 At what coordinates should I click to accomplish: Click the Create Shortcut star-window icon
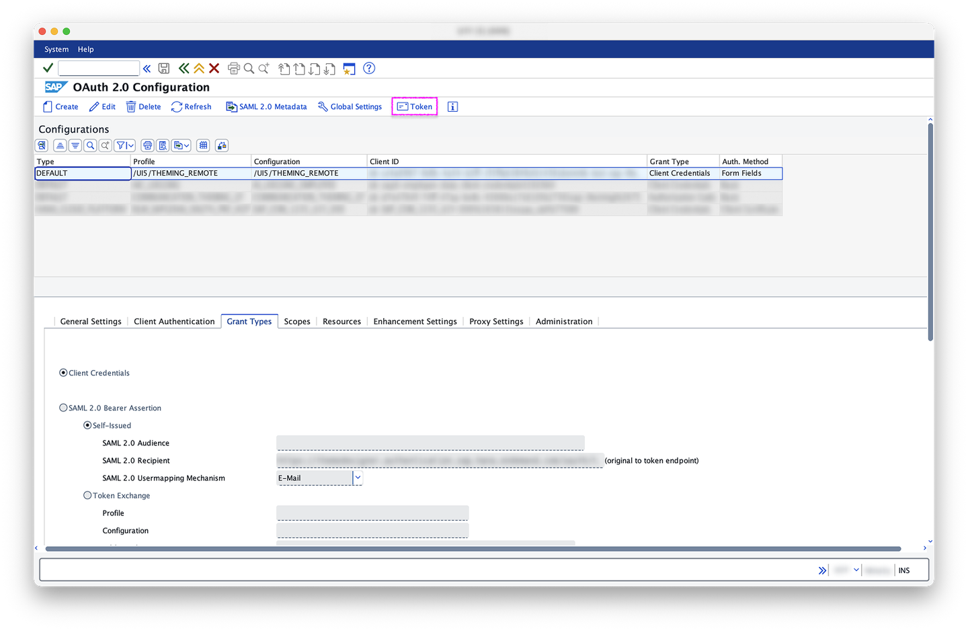[349, 69]
